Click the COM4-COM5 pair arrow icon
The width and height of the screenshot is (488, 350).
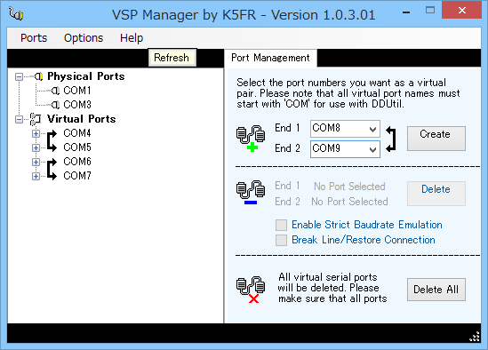(52, 140)
